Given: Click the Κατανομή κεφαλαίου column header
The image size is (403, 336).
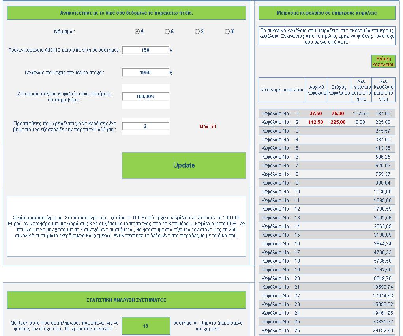Looking at the screenshot, I should click(282, 90).
